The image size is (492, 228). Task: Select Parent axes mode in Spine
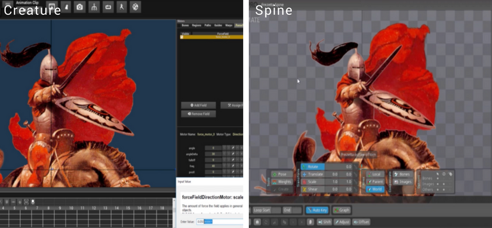point(375,182)
